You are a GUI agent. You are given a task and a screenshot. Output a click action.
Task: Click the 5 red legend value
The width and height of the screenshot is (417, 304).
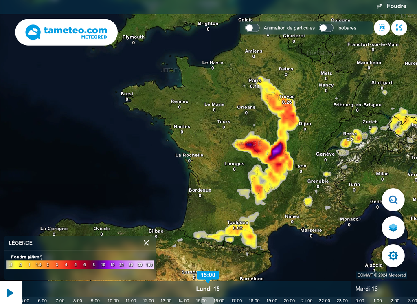tap(75, 264)
